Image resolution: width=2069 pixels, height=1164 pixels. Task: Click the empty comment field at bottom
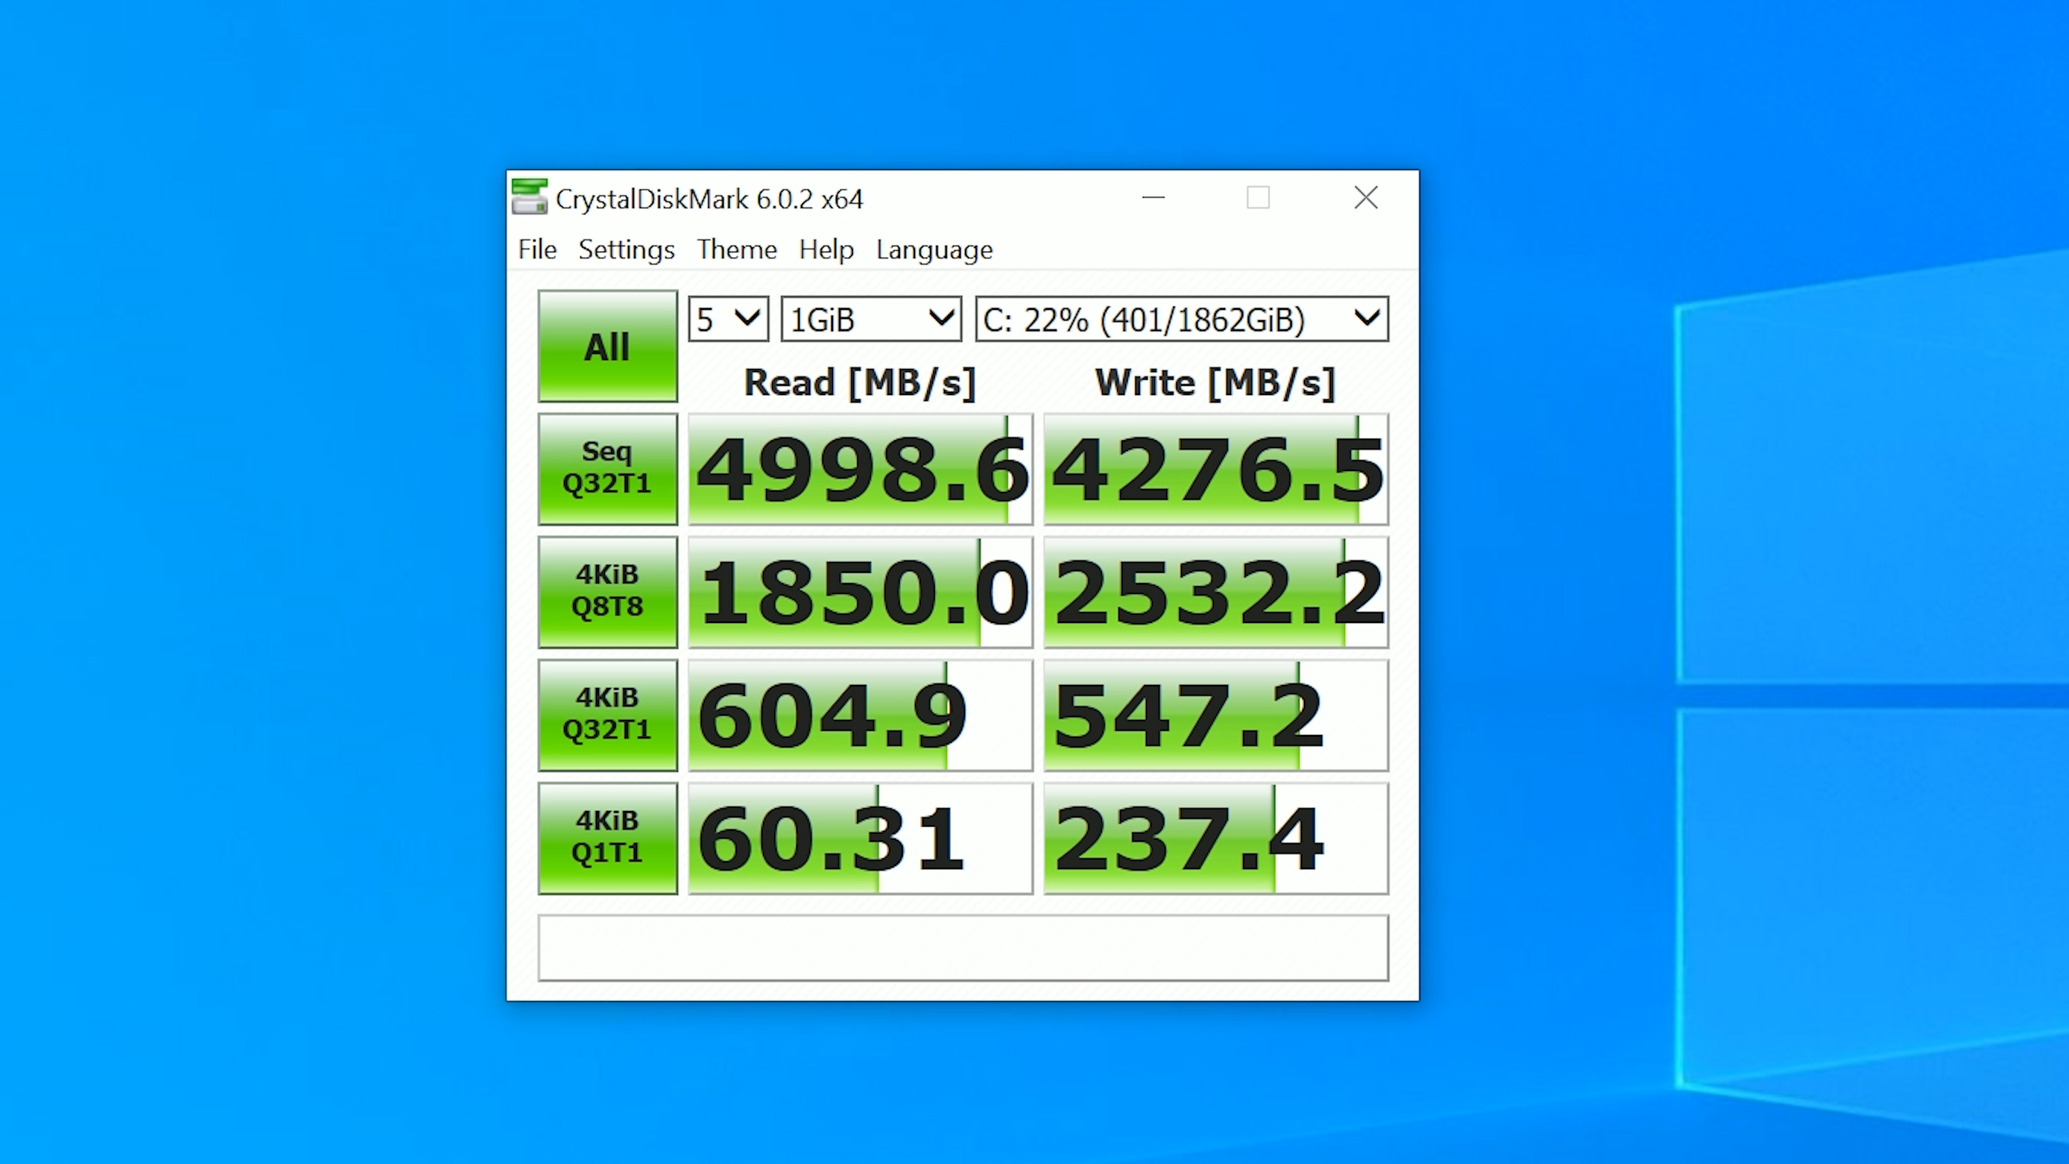pos(963,948)
